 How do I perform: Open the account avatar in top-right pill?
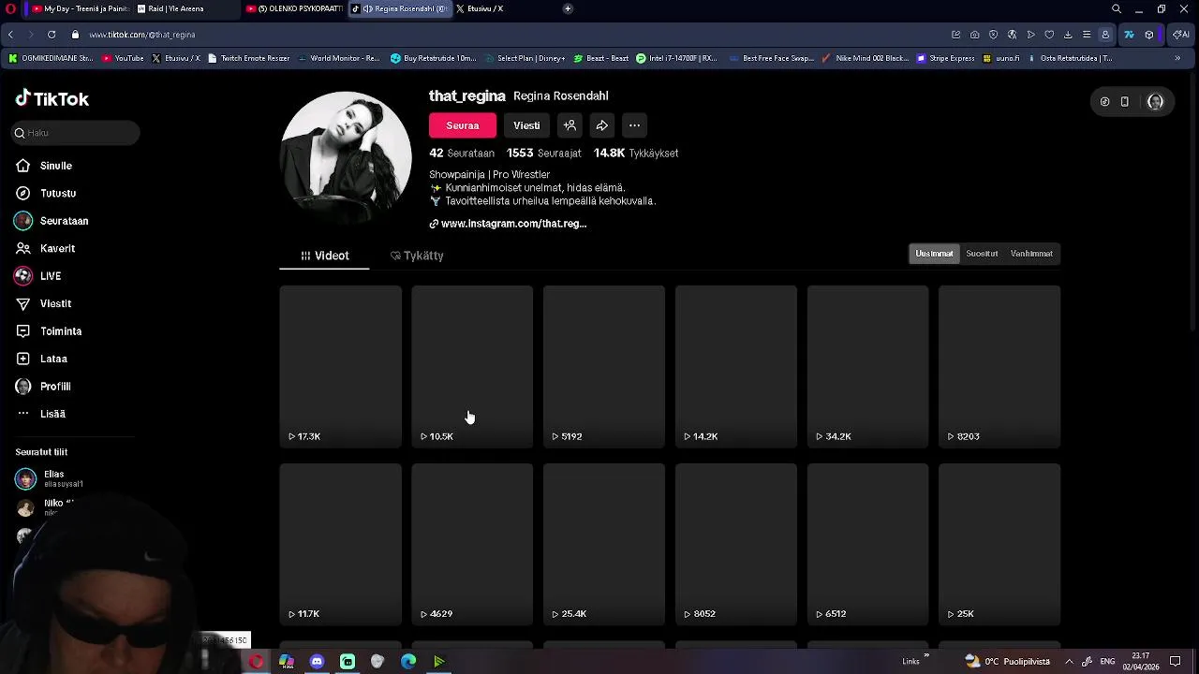1155,102
